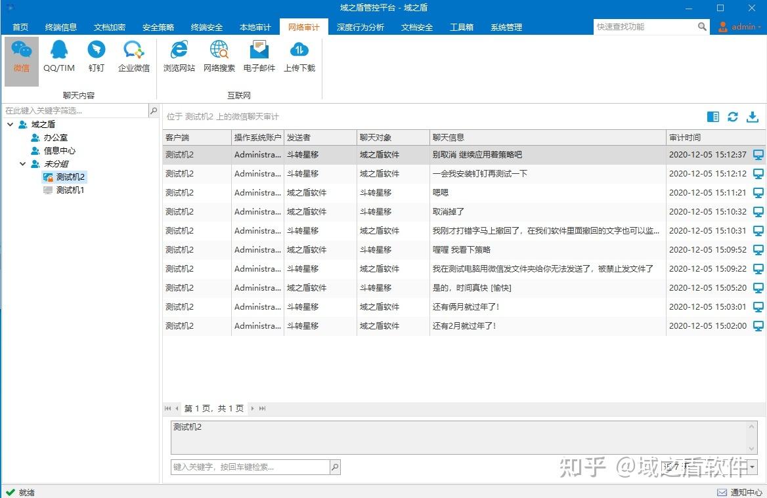View screen icon for 15:12:12 record
Screen dimensions: 767x498
(758, 174)
